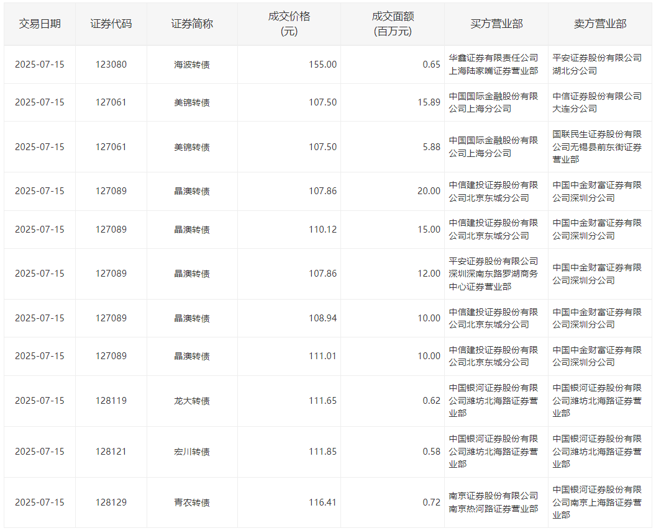
Task: Click buyer 华鑫证券 上海陆家嘴证券营业部
Action: click(493, 65)
